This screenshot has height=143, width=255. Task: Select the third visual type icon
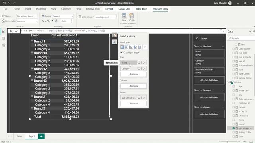[x=131, y=47]
